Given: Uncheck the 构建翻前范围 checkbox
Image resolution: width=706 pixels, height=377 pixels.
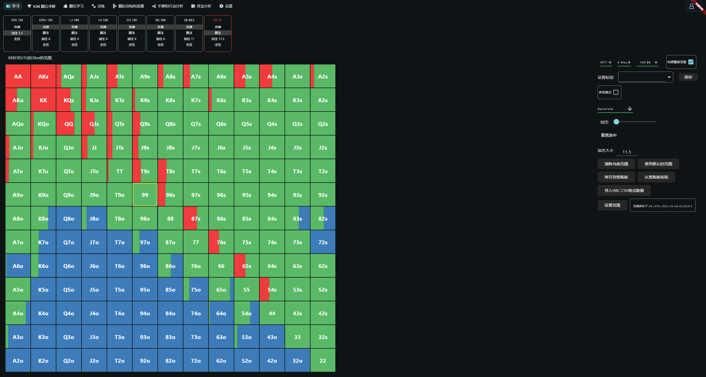Looking at the screenshot, I should (691, 62).
